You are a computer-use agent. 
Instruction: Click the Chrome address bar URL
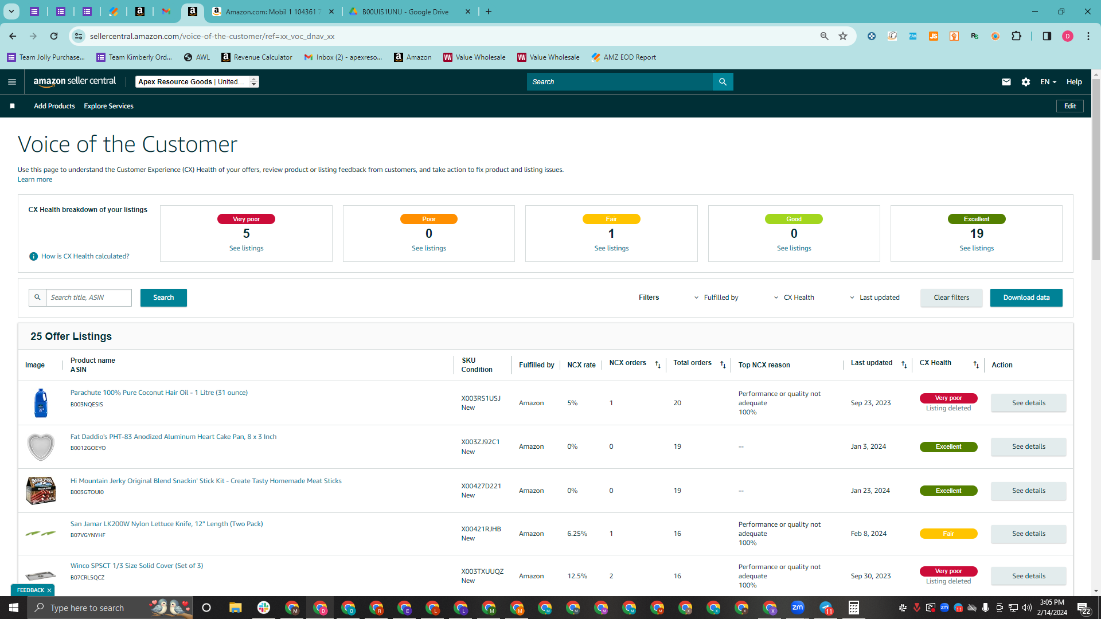tap(212, 36)
